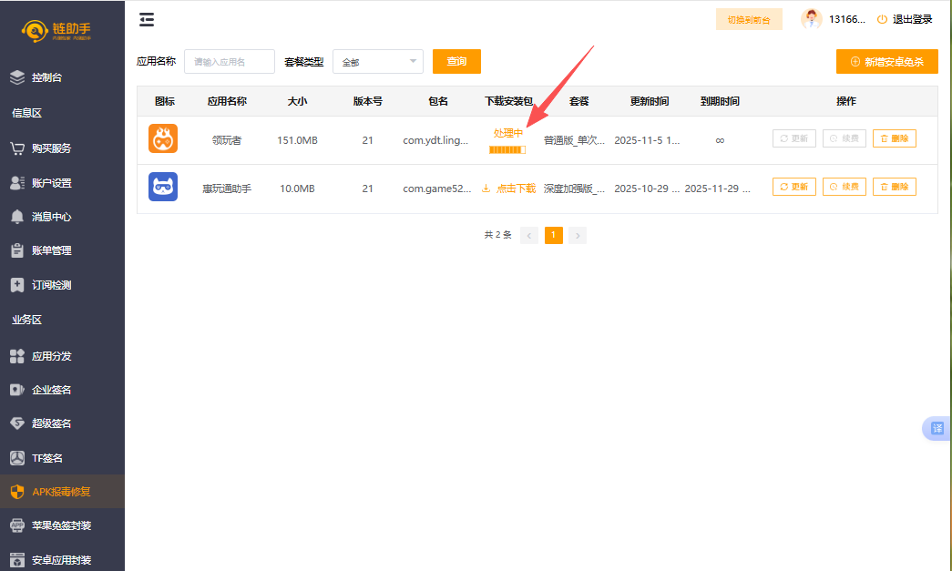Screen dimensions: 952x571
Task: Click the 应用名称 search input field
Action: point(229,62)
